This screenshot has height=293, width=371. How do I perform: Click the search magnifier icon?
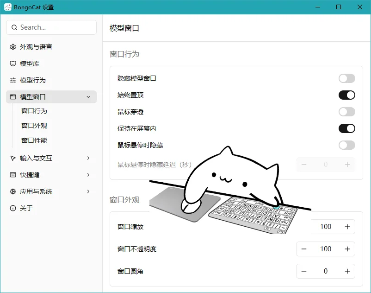(14, 27)
